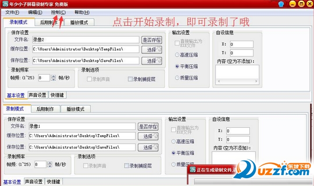314x186 pixels.
Task: Toggle lower 直接输出为EXE文件 checkbox
Action: (173, 130)
